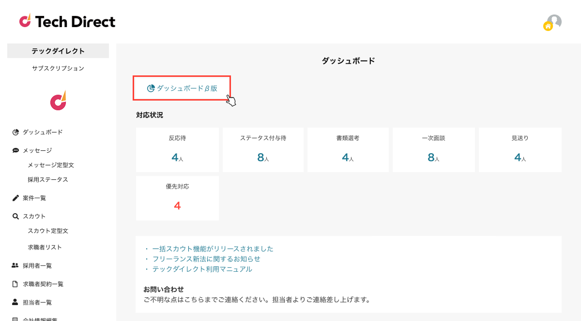This screenshot has height=321, width=581.
Task: Click the pie chart icon beside ダッシュボード in sidebar
Action: coord(15,132)
